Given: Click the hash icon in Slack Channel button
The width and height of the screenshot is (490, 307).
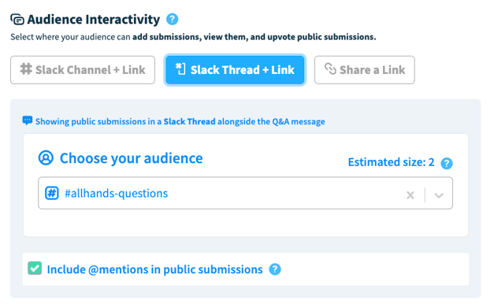Looking at the screenshot, I should [x=26, y=69].
